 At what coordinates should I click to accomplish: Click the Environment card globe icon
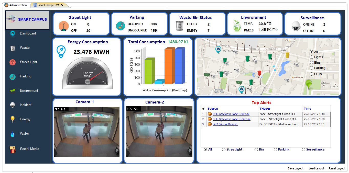point(237,26)
